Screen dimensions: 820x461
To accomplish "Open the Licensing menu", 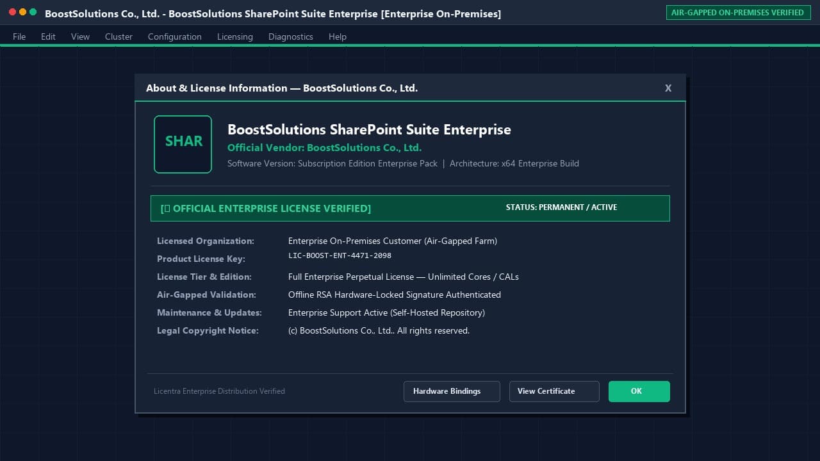I will pyautogui.click(x=235, y=36).
